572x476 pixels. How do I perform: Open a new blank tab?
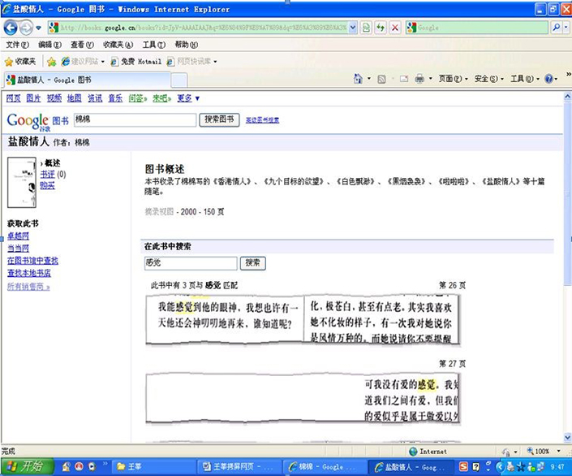[x=179, y=80]
